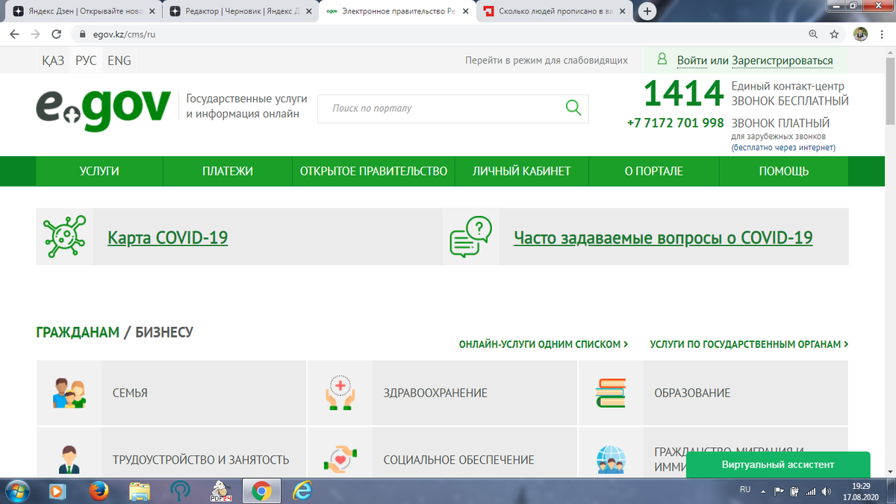
Task: Open the О ПОРТАЛЕ menu
Action: coord(654,171)
